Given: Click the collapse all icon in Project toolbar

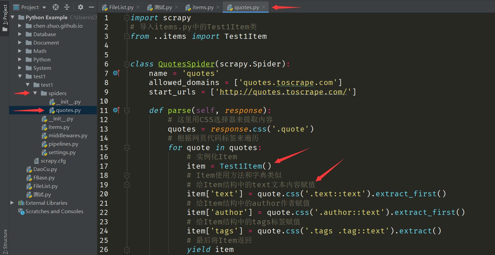Looking at the screenshot, I should tap(67, 7).
